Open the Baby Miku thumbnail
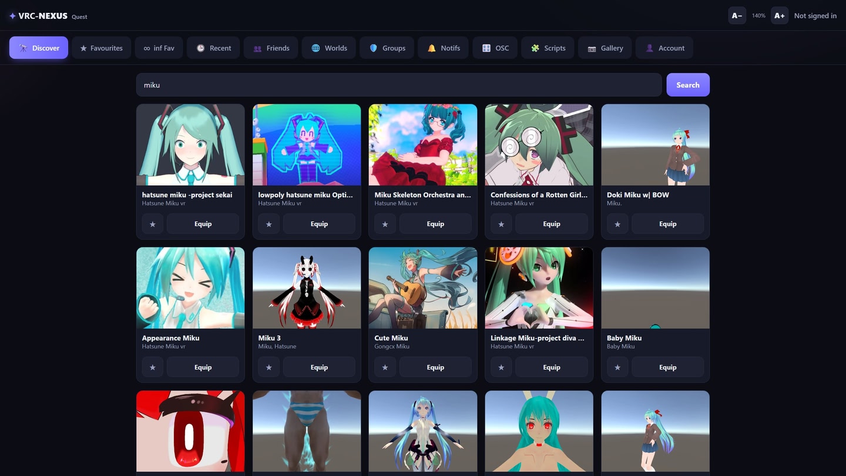The height and width of the screenshot is (476, 846). coord(656,288)
